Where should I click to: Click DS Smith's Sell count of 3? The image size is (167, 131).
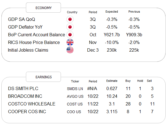pyautogui.click(x=152, y=88)
